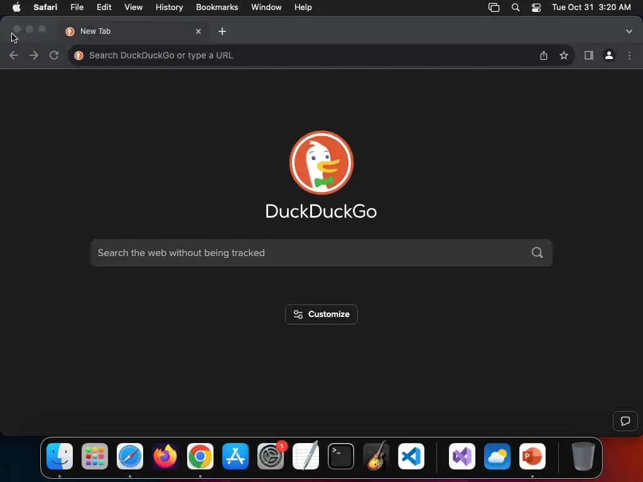Go forward with the forward arrow
643x482 pixels.
point(34,55)
